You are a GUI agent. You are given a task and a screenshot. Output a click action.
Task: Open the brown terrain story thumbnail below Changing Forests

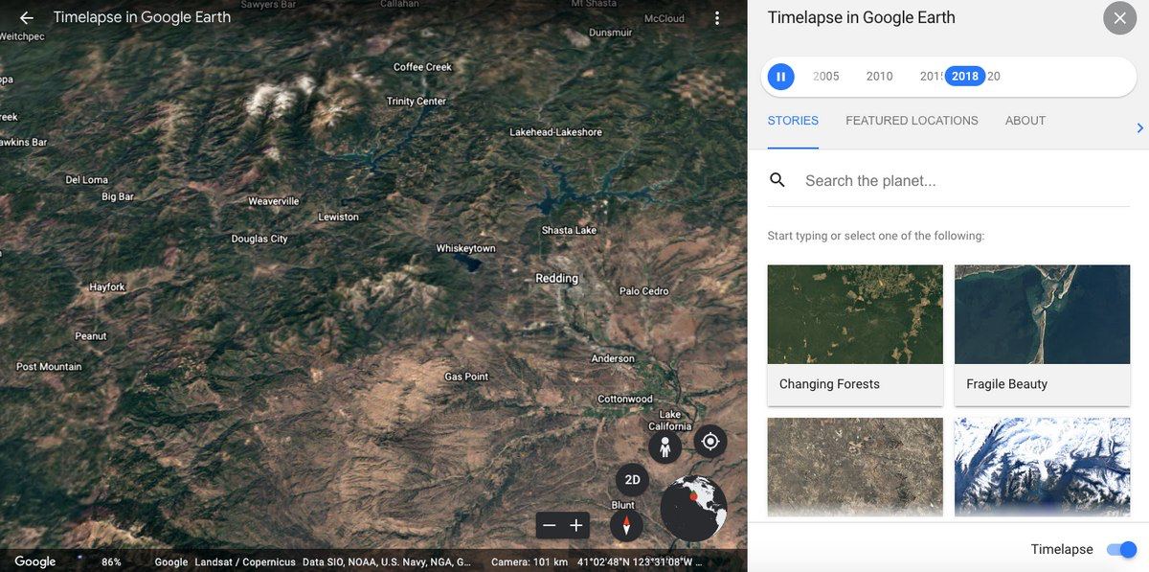tap(855, 468)
